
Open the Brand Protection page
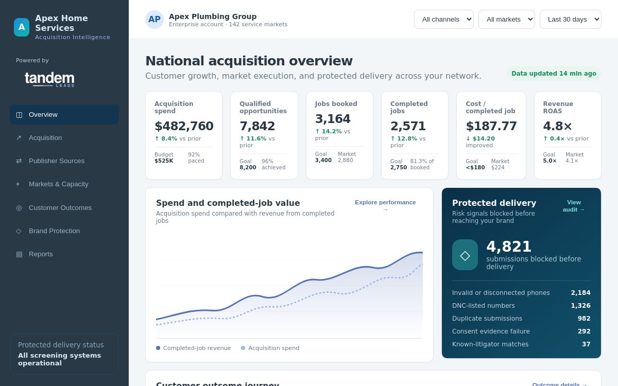point(64,231)
